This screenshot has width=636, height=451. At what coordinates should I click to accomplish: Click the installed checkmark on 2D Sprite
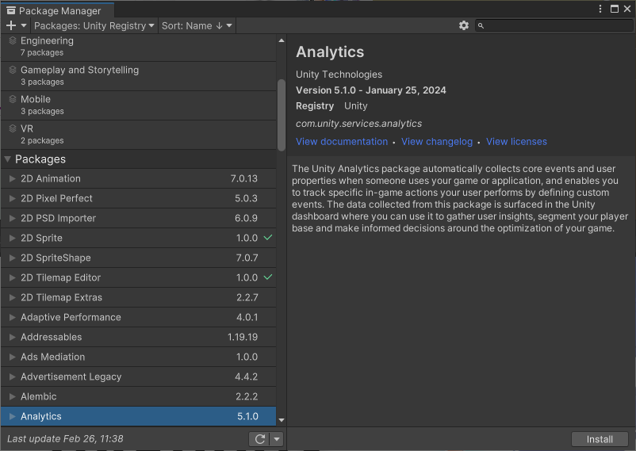tap(268, 237)
